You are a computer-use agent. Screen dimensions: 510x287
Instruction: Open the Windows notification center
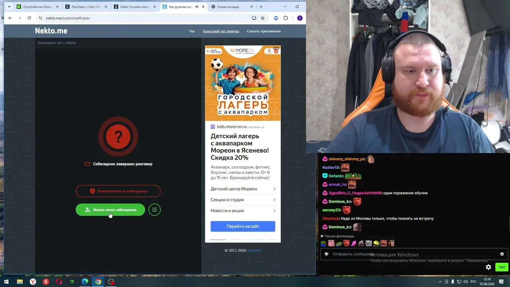[501, 282]
